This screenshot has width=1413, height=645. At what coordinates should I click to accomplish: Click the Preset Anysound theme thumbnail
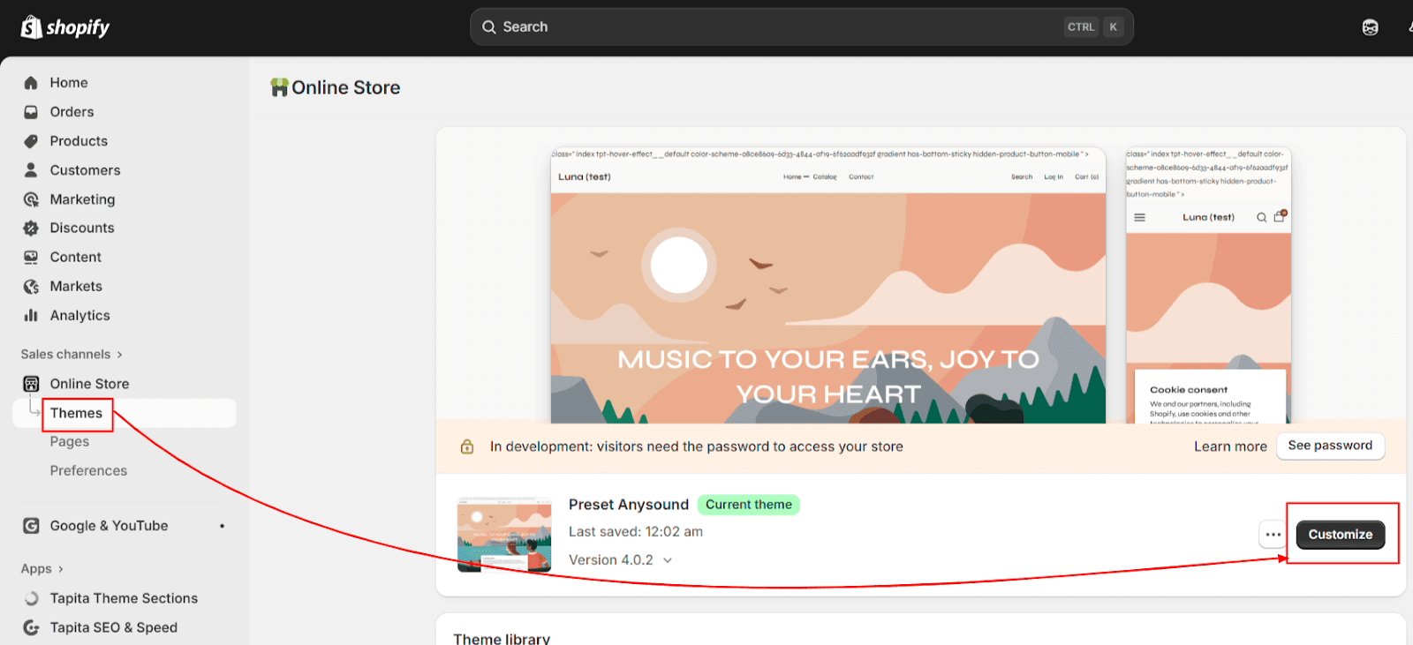(x=503, y=535)
